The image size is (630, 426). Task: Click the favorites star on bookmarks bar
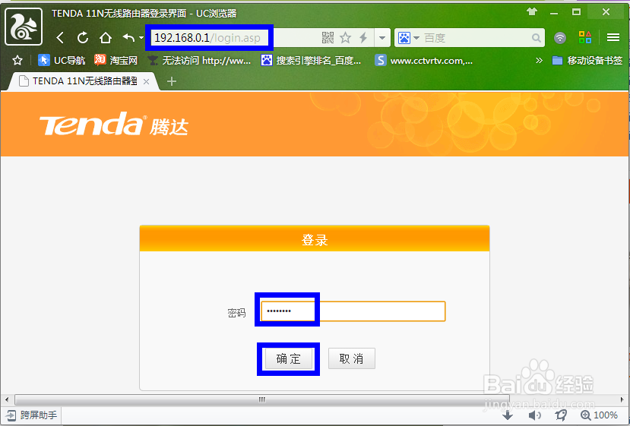[17, 60]
